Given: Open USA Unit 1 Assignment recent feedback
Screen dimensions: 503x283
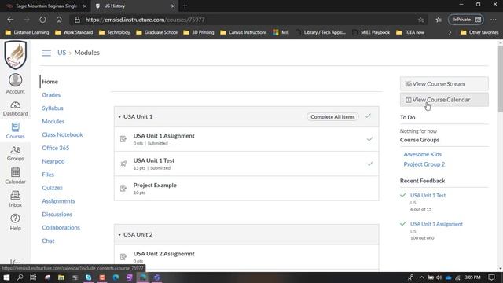Looking at the screenshot, I should point(436,224).
